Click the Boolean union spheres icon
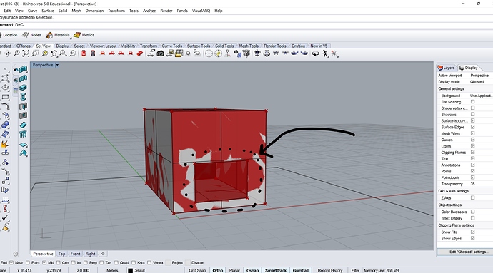 (5, 125)
